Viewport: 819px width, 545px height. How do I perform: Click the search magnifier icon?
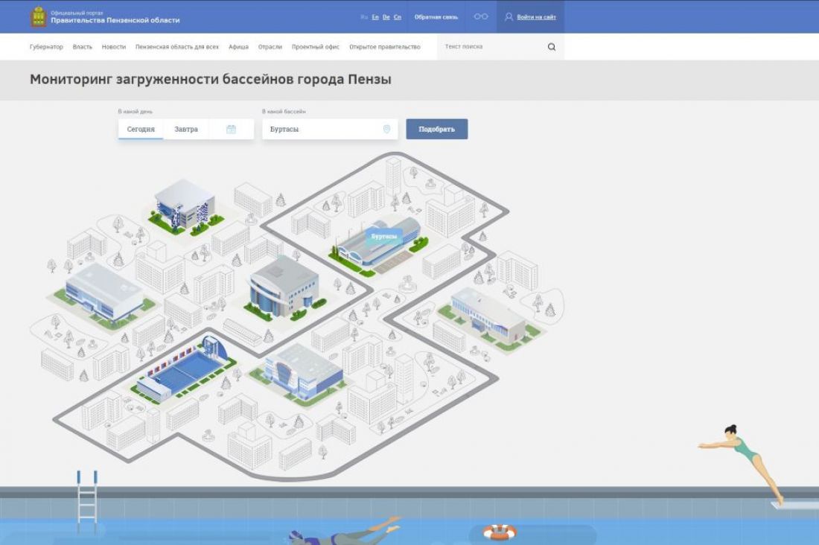(552, 47)
